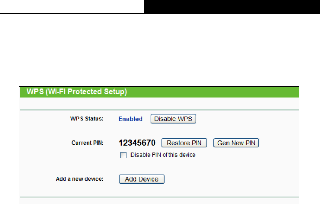This screenshot has height=204, width=320.
Task: Click the Disable WPS button
Action: (x=173, y=119)
